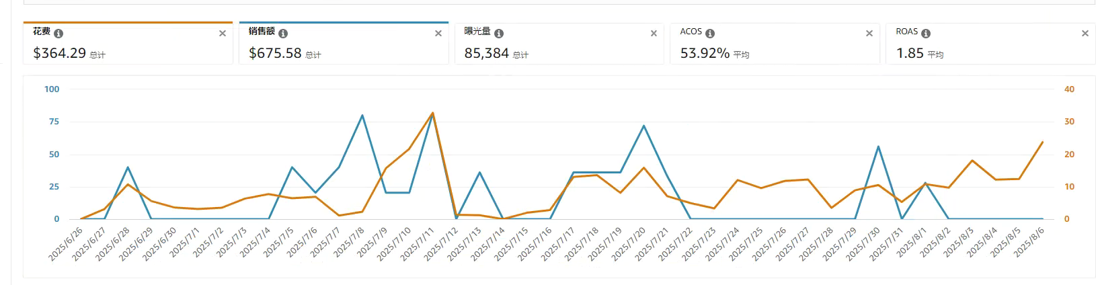The image size is (1096, 285).
Task: Remove the 花费 metric card
Action: point(223,34)
